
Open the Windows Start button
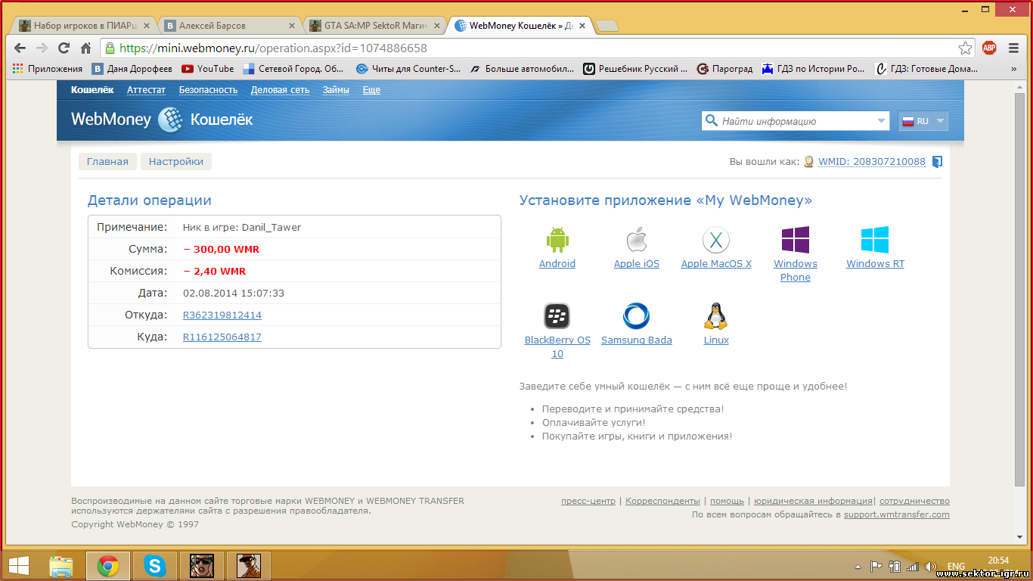pyautogui.click(x=19, y=565)
